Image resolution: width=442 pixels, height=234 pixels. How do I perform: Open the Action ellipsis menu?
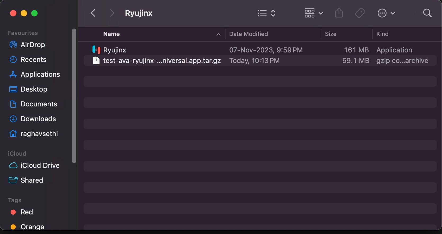coord(386,13)
